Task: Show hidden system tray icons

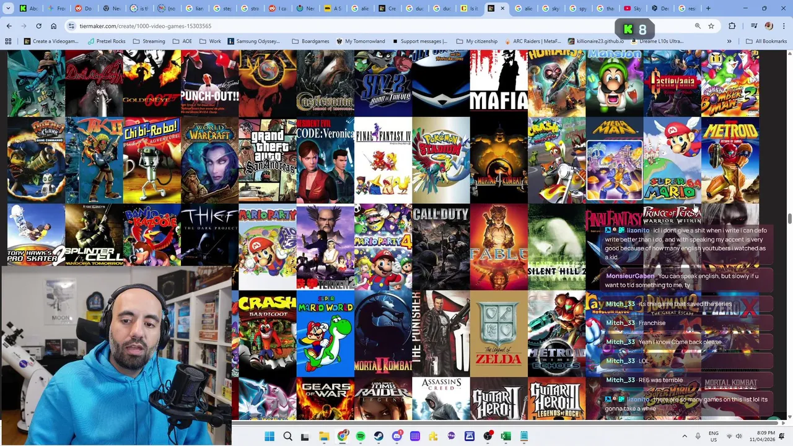Action: 685,436
